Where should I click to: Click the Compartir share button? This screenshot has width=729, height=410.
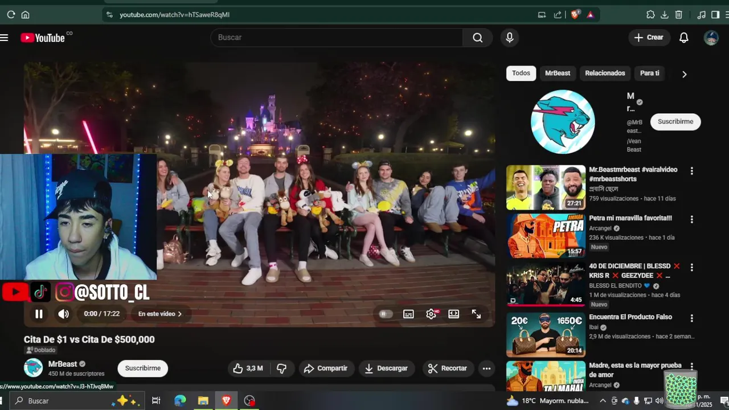point(326,368)
